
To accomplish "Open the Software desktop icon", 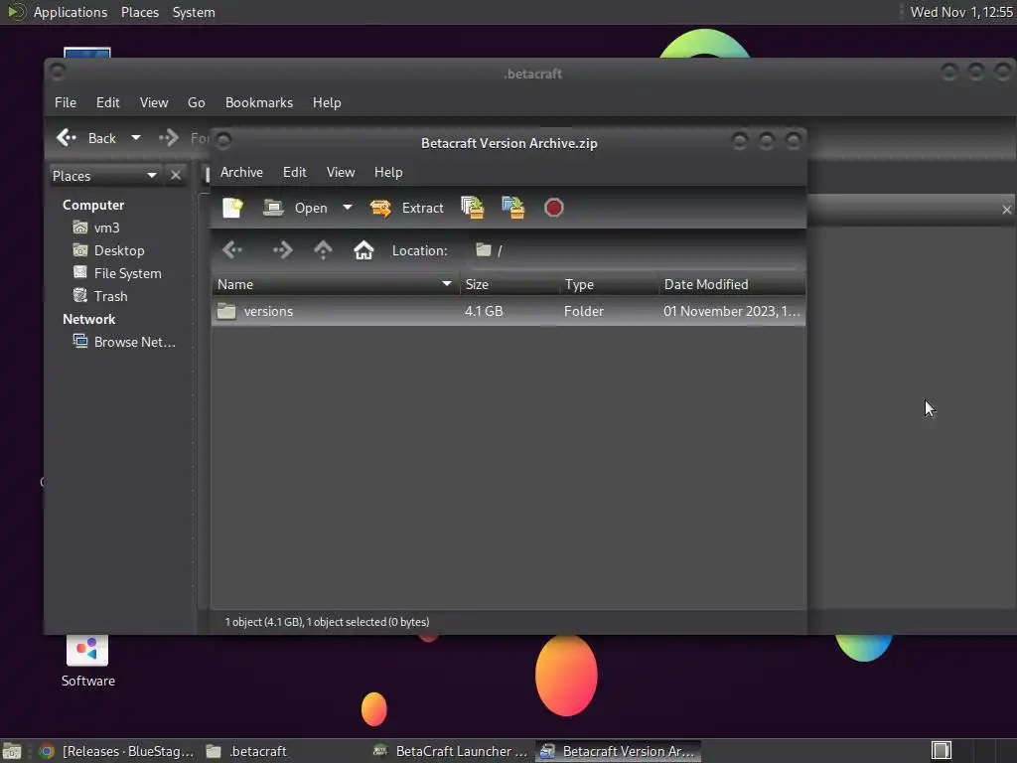I will coord(87,661).
